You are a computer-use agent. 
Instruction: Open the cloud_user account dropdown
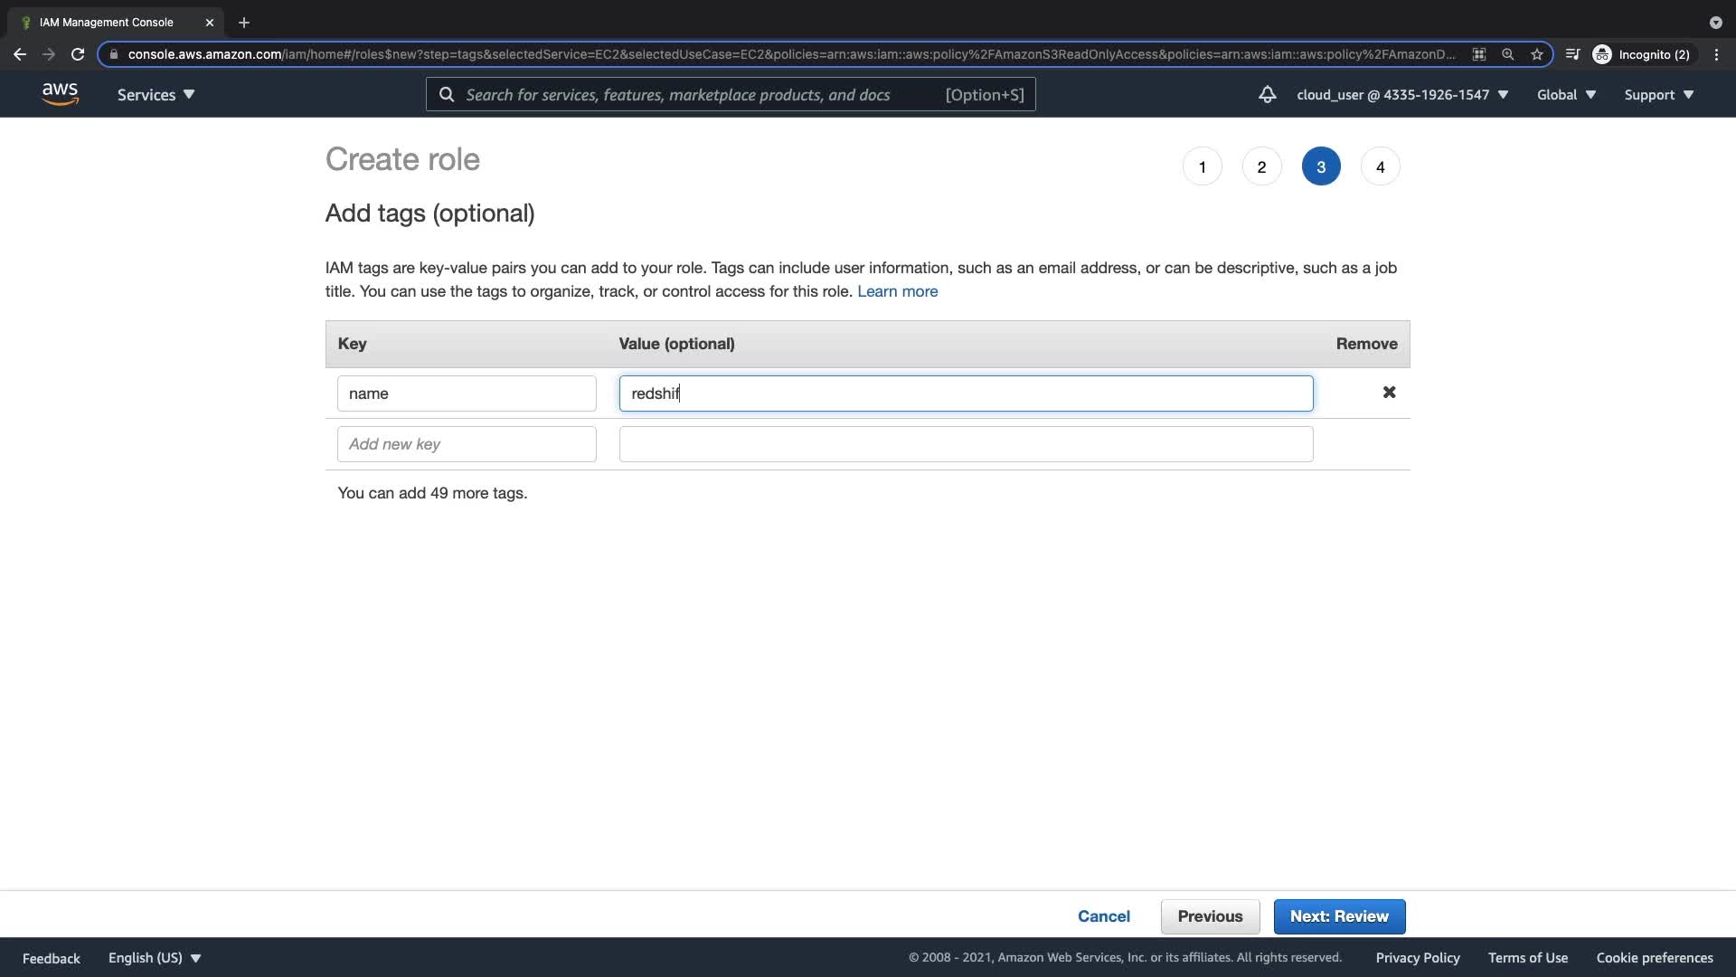[x=1401, y=95]
